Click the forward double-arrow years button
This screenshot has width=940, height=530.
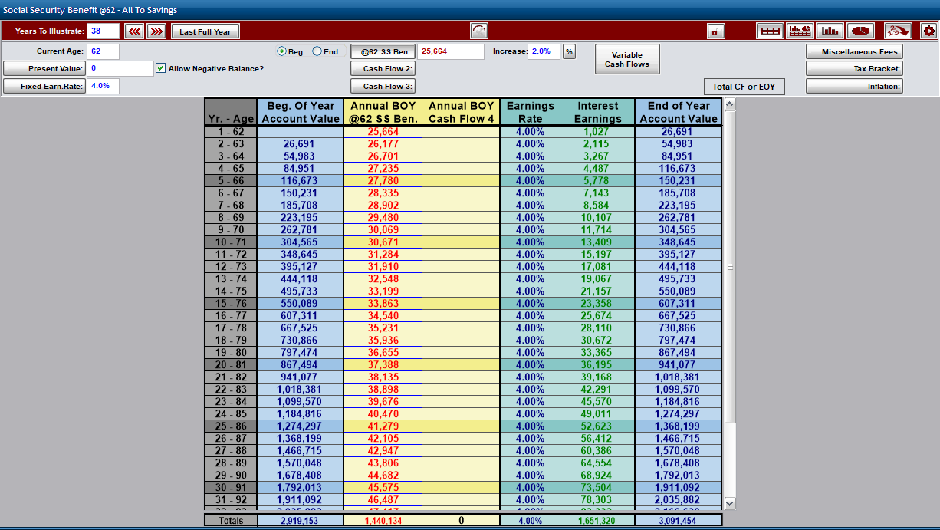(x=156, y=31)
